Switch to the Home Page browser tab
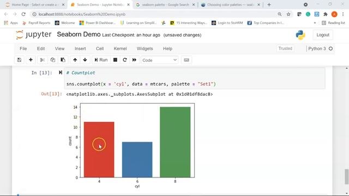The height and width of the screenshot is (196, 349). click(34, 5)
